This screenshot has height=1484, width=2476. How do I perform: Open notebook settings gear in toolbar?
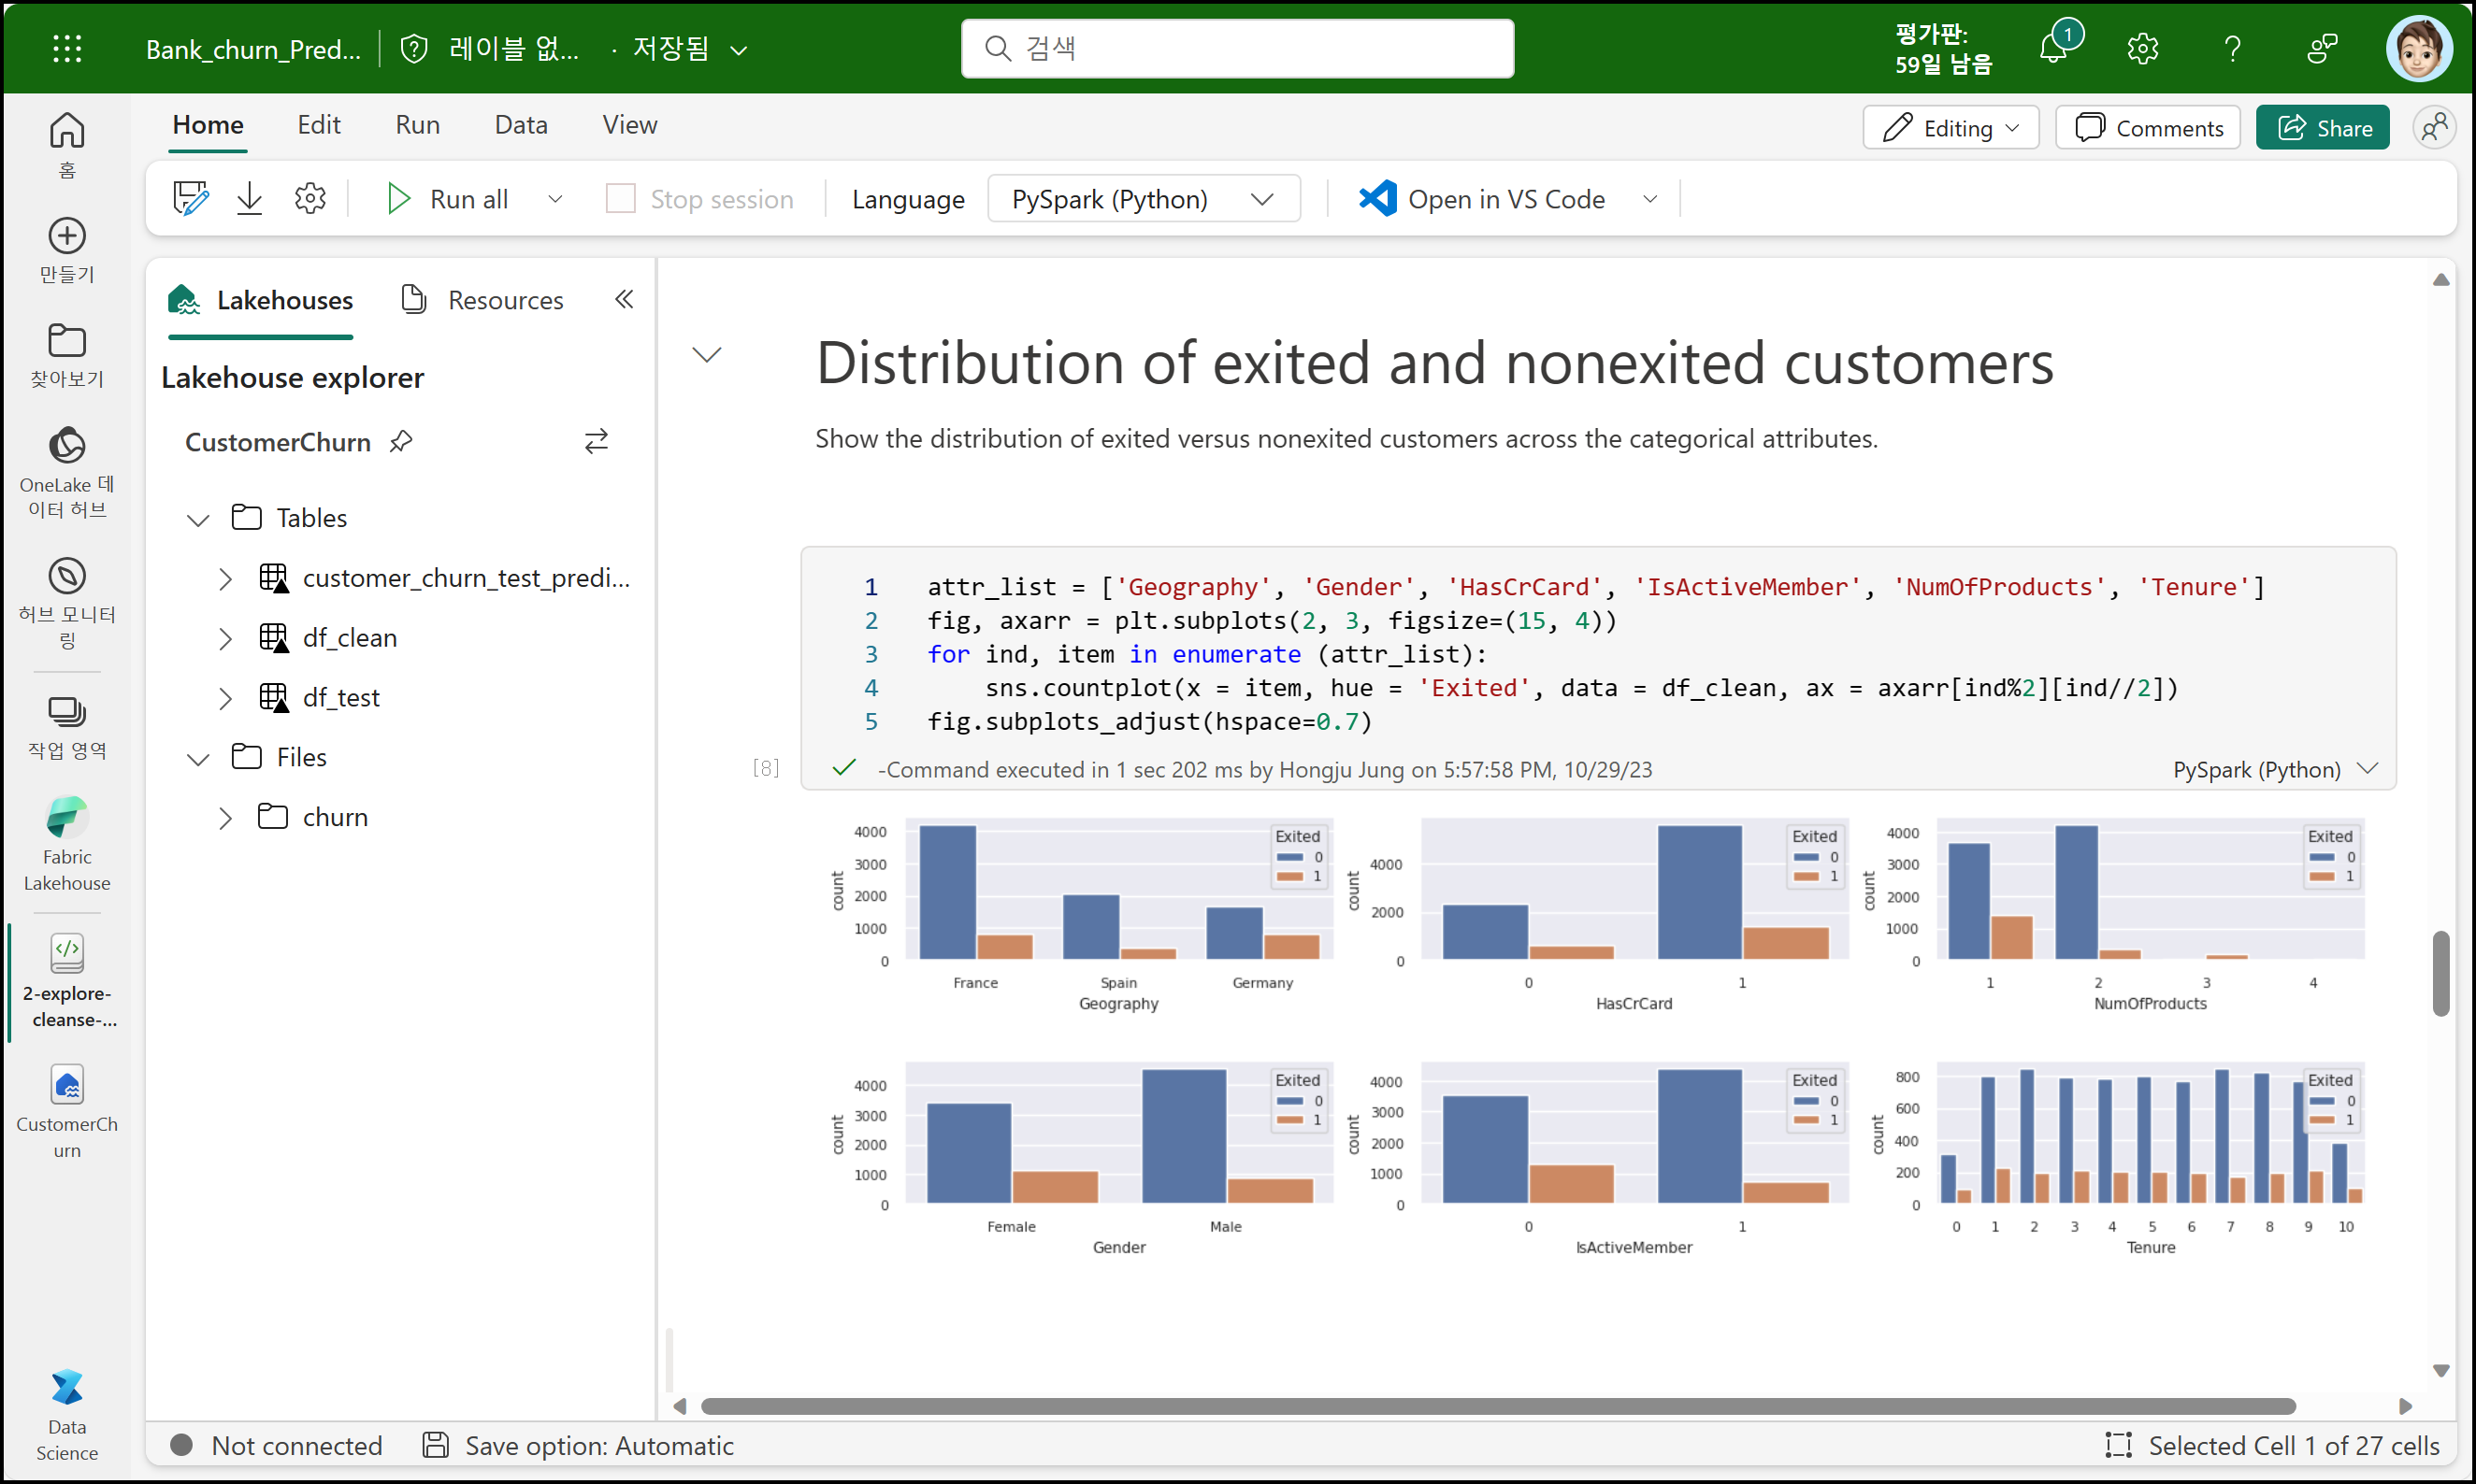pos(310,198)
